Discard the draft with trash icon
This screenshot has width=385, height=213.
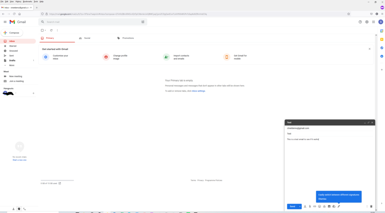point(371,206)
